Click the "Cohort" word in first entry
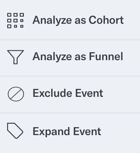The image size is (140, 153). click(x=106, y=20)
